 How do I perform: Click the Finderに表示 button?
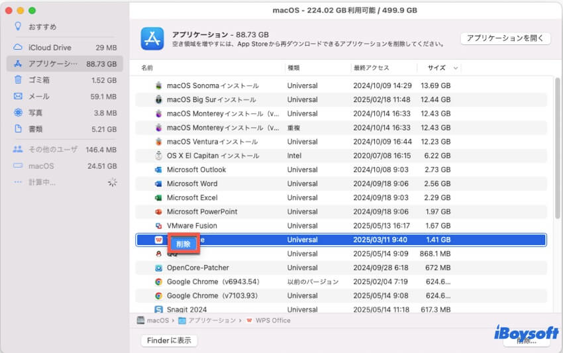(x=169, y=340)
